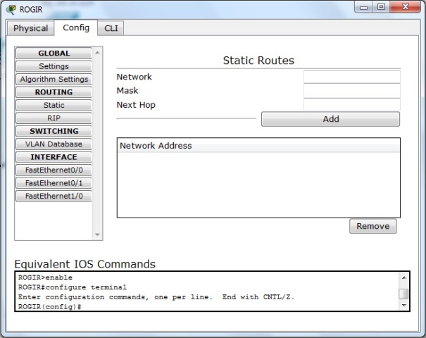The image size is (426, 338).
Task: Click the Network input field
Action: click(351, 77)
